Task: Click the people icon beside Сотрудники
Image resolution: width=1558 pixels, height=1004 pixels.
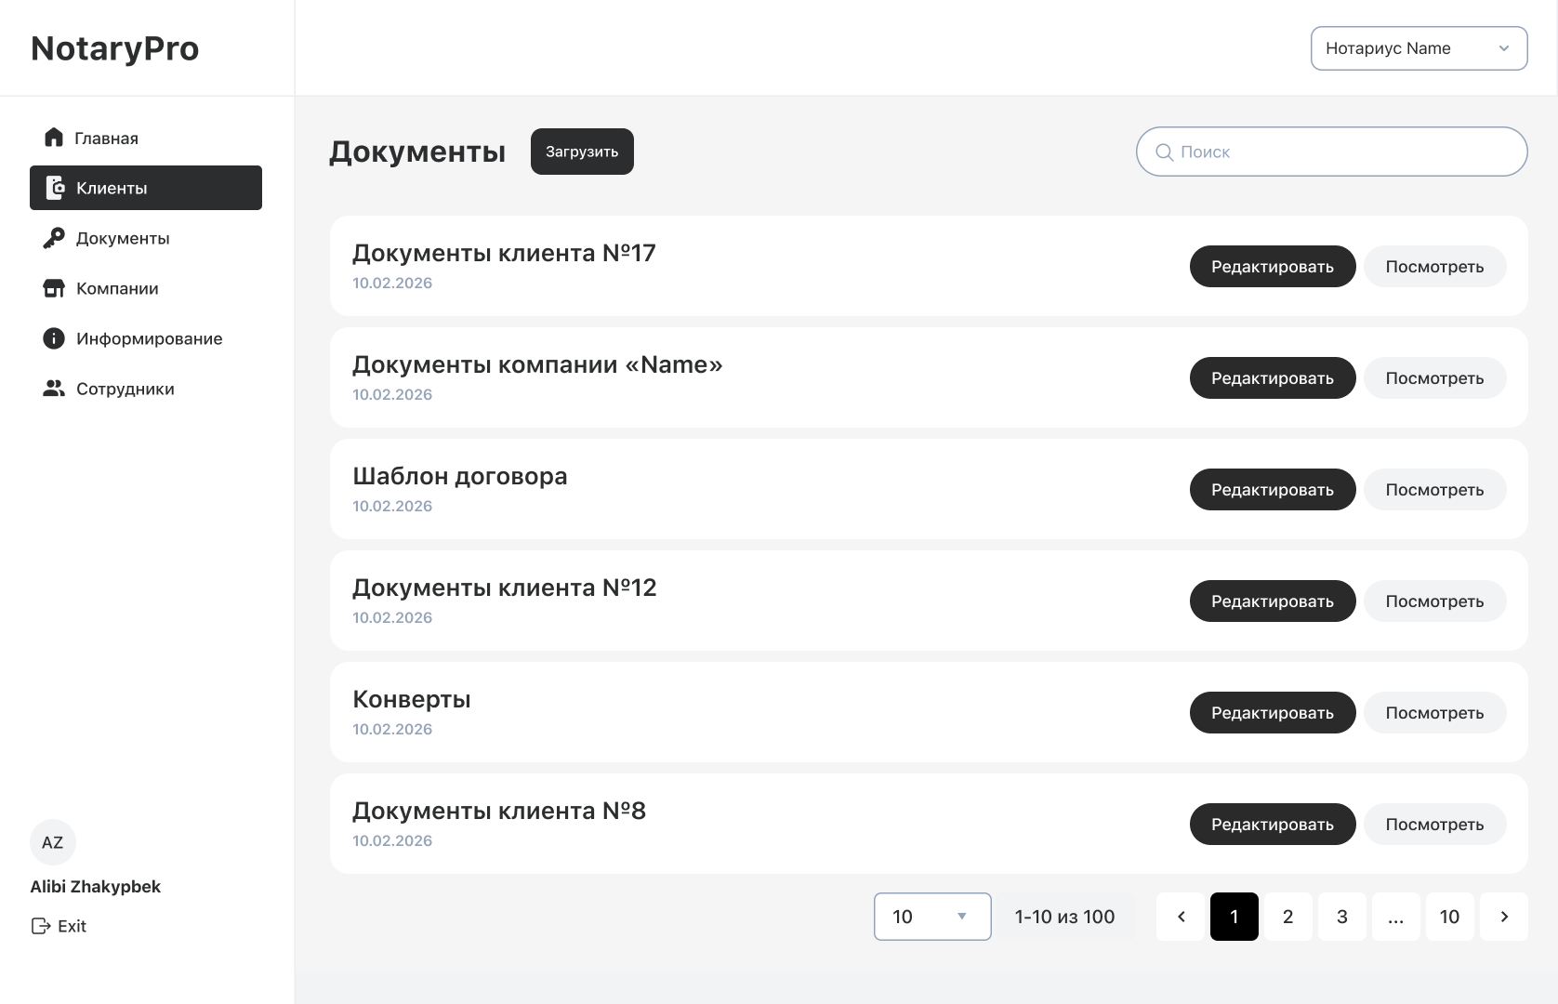Action: coord(54,389)
